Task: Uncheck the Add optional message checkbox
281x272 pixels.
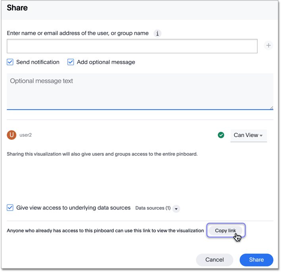Action: coord(71,62)
